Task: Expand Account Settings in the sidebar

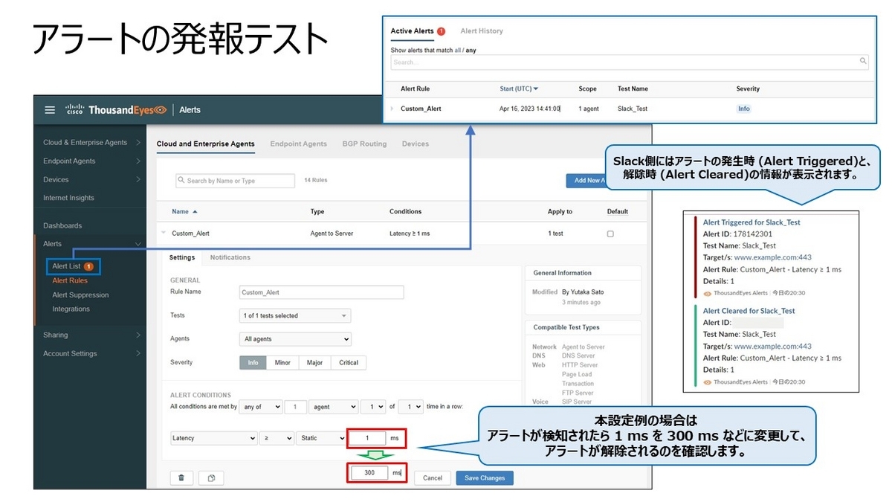Action: (x=138, y=354)
